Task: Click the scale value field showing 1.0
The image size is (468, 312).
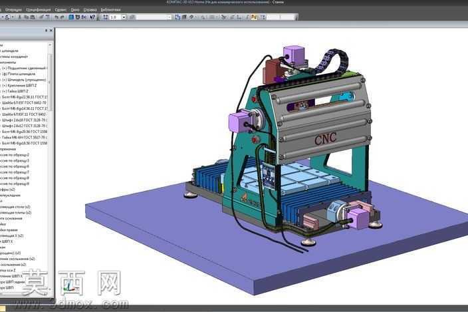Action: (x=116, y=17)
